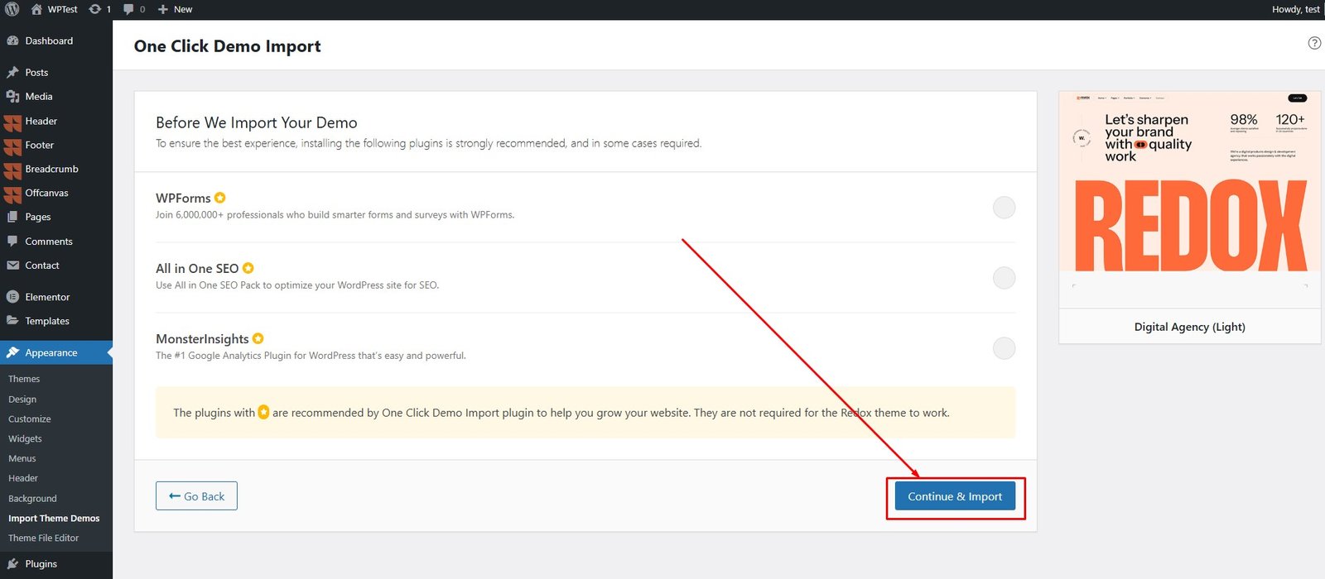The height and width of the screenshot is (579, 1325).
Task: Open the Header submenu under Appearance
Action: (23, 478)
